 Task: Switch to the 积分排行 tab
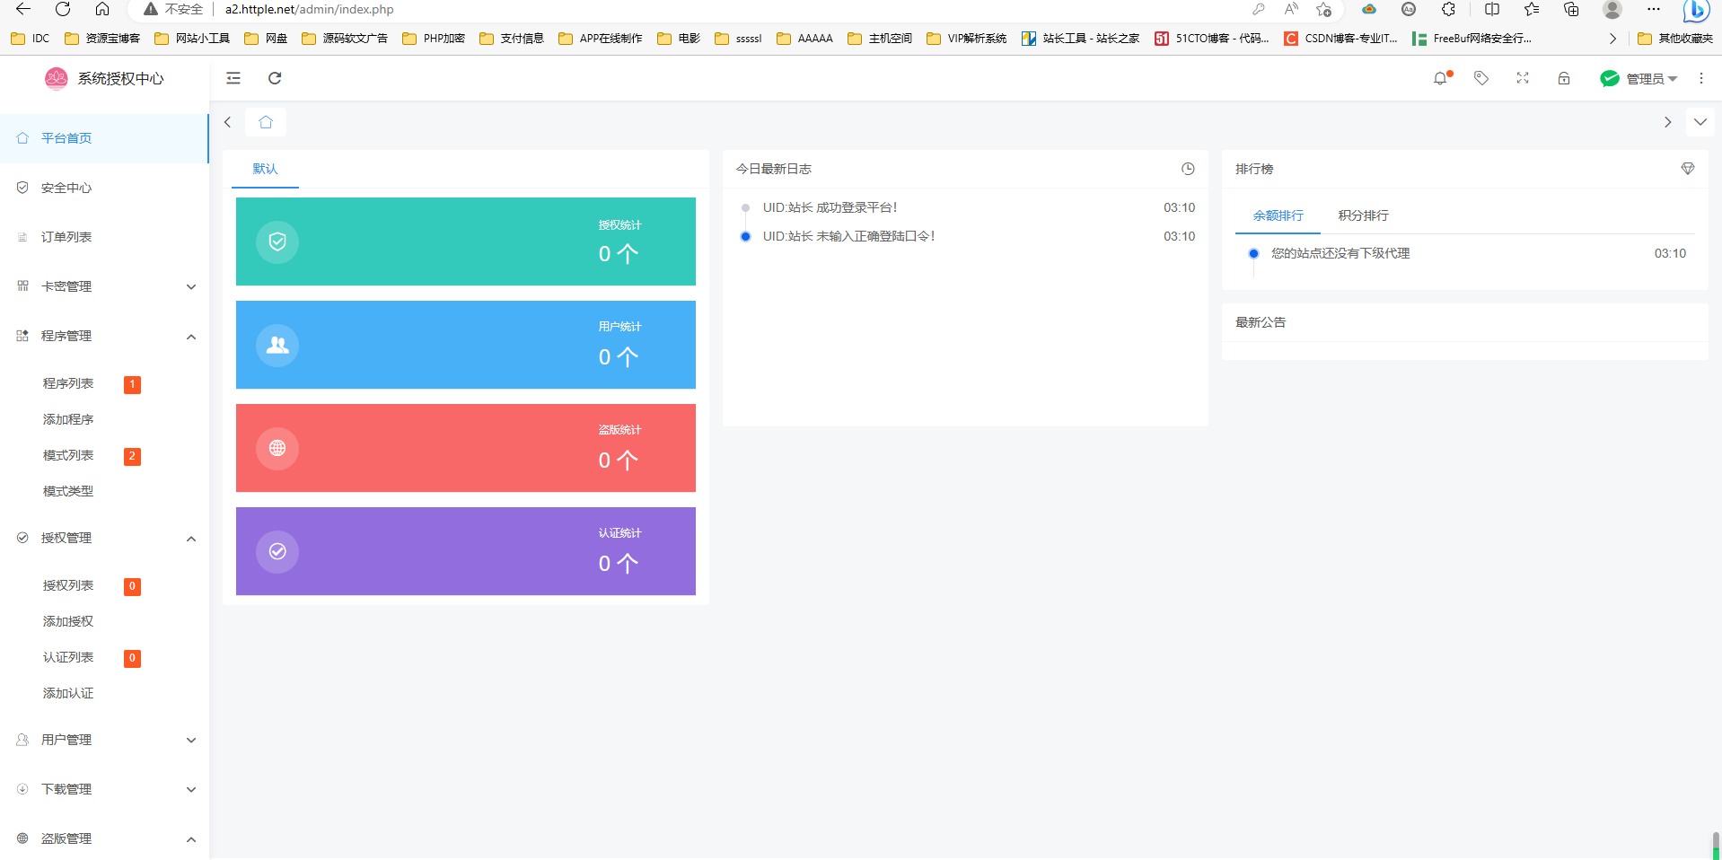1363,215
